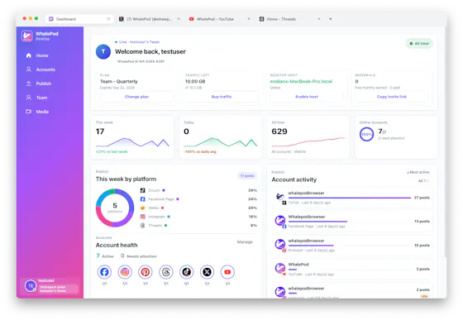The width and height of the screenshot is (463, 320).
Task: Click the 7 Active count in Account health
Action: click(x=105, y=256)
